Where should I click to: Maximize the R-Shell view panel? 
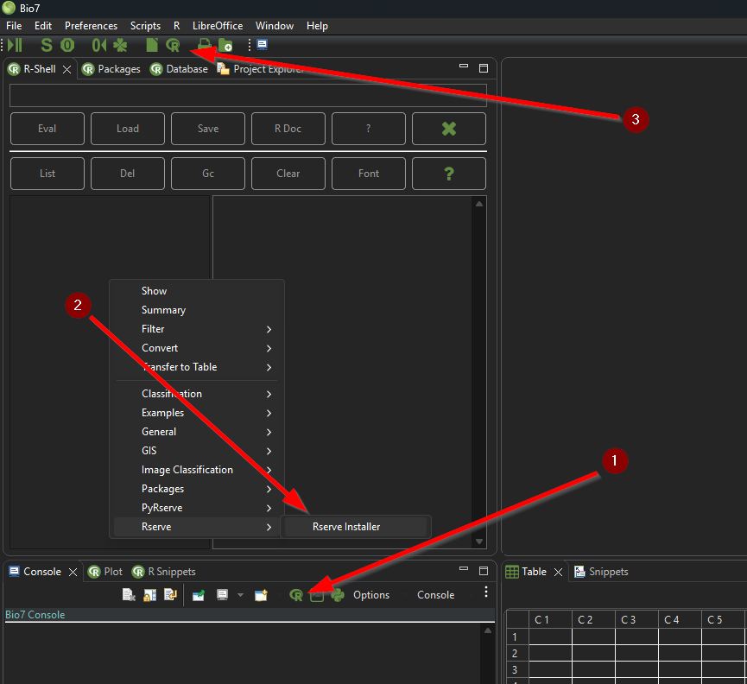pos(483,68)
